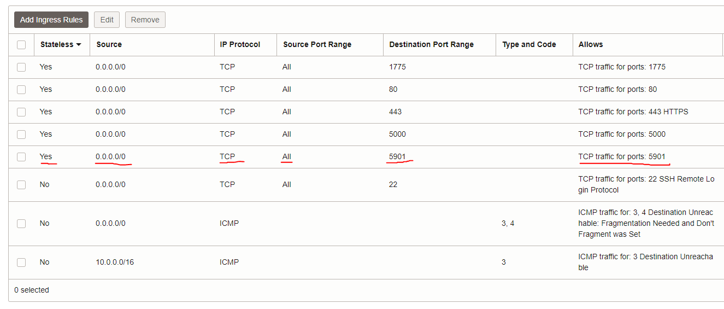
Task: Check the box for port 1775 rule
Action: point(21,67)
